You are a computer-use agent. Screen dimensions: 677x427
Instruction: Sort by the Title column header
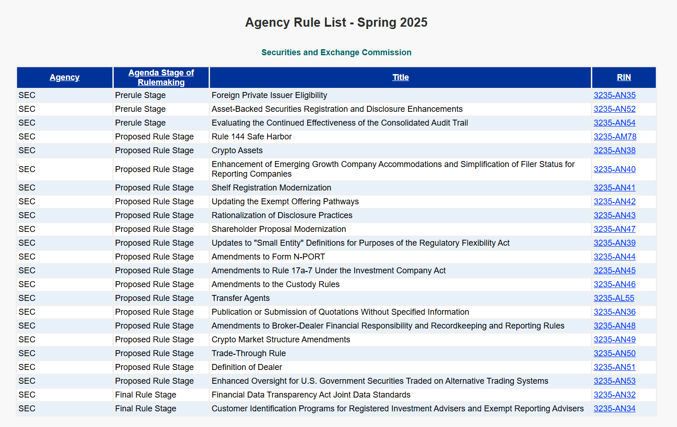(400, 77)
